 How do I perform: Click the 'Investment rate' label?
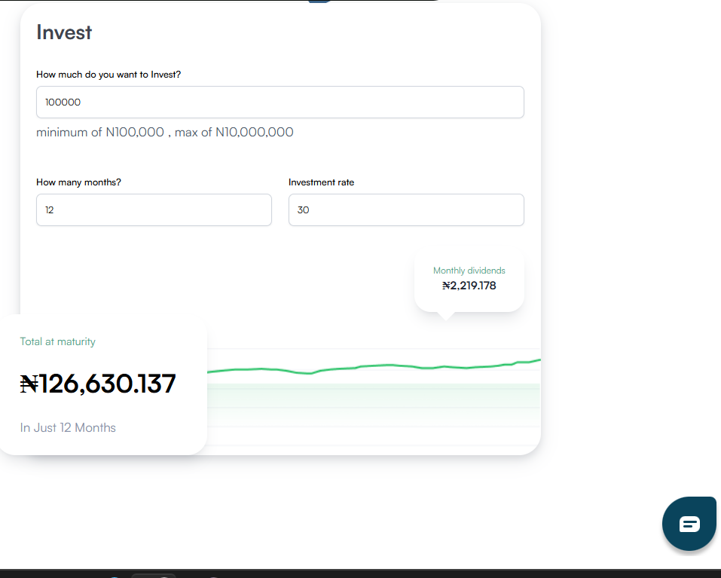point(321,182)
